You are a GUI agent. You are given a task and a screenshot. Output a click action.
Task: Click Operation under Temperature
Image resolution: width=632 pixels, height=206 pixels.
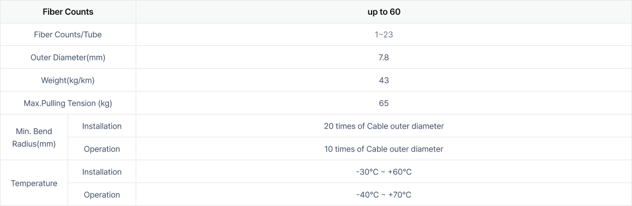tap(101, 195)
